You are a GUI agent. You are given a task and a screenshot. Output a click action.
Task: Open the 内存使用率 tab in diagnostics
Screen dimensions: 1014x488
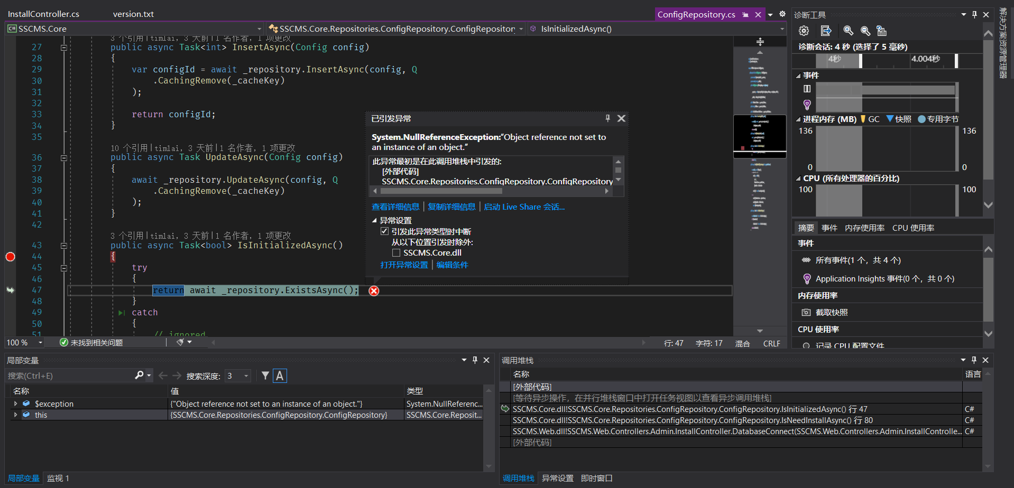click(864, 228)
